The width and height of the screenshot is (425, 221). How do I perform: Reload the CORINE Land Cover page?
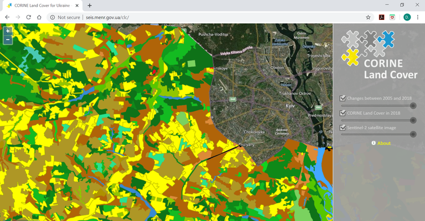point(28,17)
